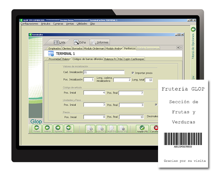The height and width of the screenshot is (173, 216).
Task: Click the barcode on Frutería GLOP ticket
Action: [183, 139]
